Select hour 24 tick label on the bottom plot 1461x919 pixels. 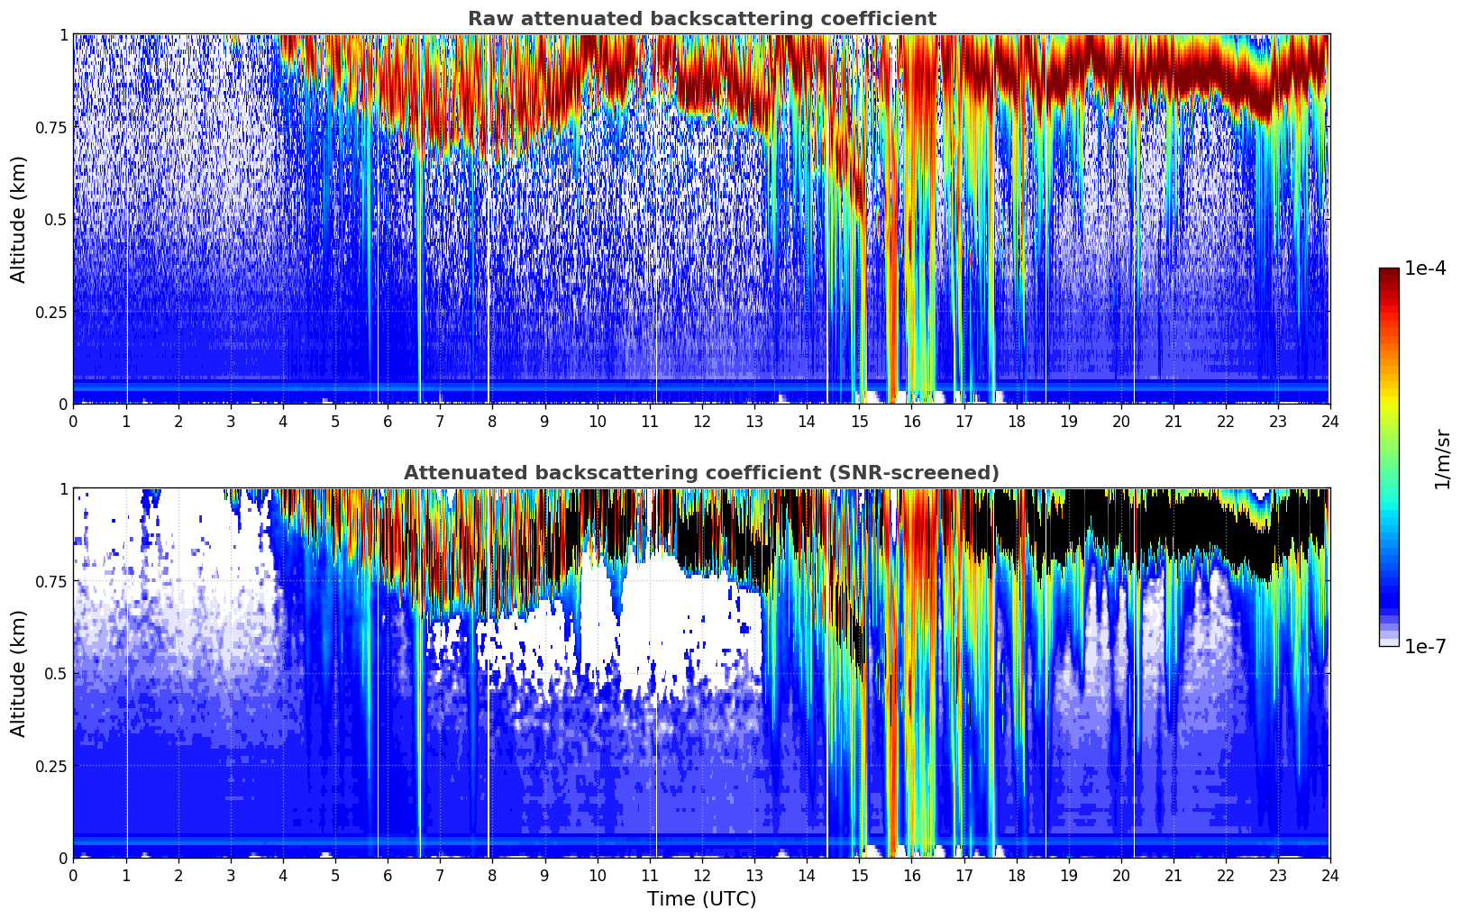point(1329,876)
